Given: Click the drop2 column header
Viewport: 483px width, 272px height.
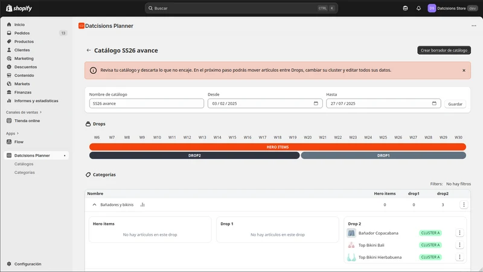Looking at the screenshot, I should click(443, 193).
